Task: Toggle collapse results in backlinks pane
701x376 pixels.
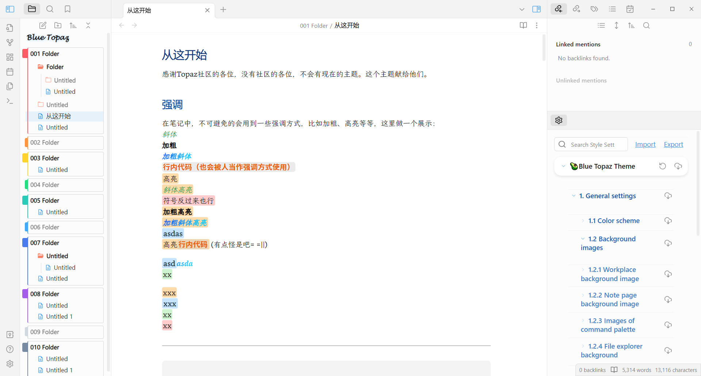Action: [601, 25]
